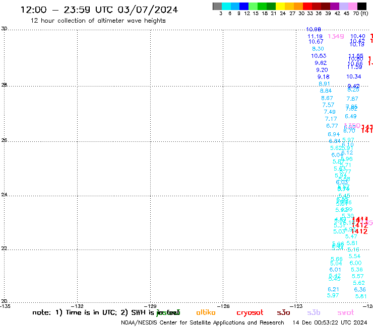Viewport: 373px width, 327px height.
Task: Select the orange altika satellite label
Action: click(x=206, y=312)
